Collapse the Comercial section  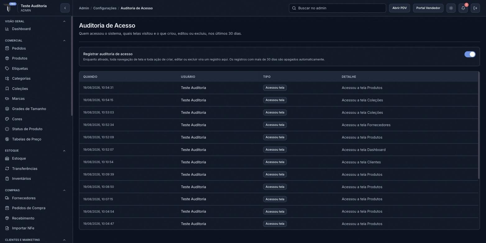64,41
